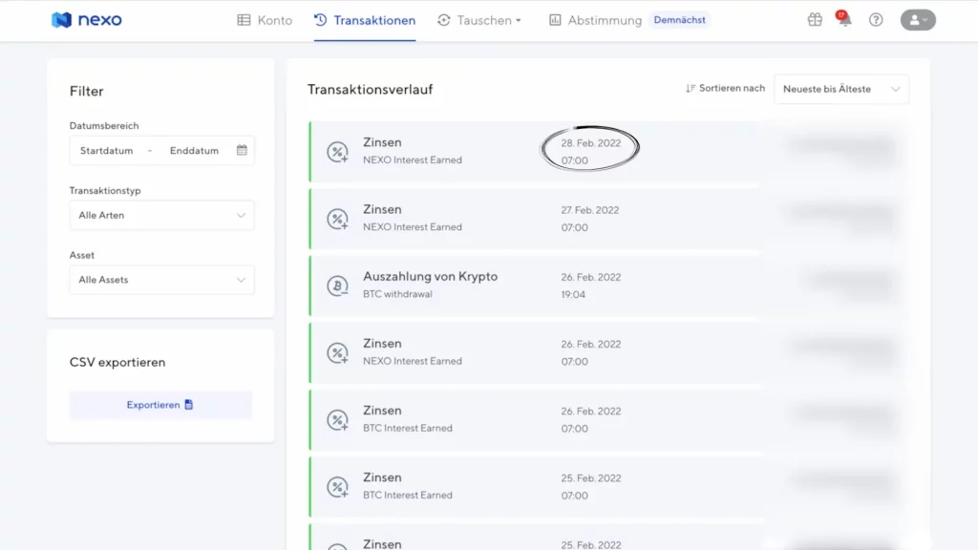Click the Enddatum input field

pos(194,151)
